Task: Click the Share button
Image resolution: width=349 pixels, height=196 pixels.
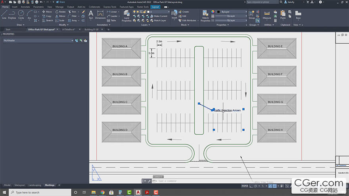Action: point(60,2)
